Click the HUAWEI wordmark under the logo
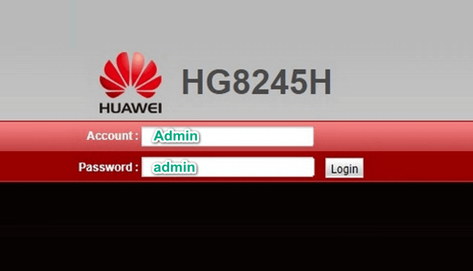 tap(131, 108)
